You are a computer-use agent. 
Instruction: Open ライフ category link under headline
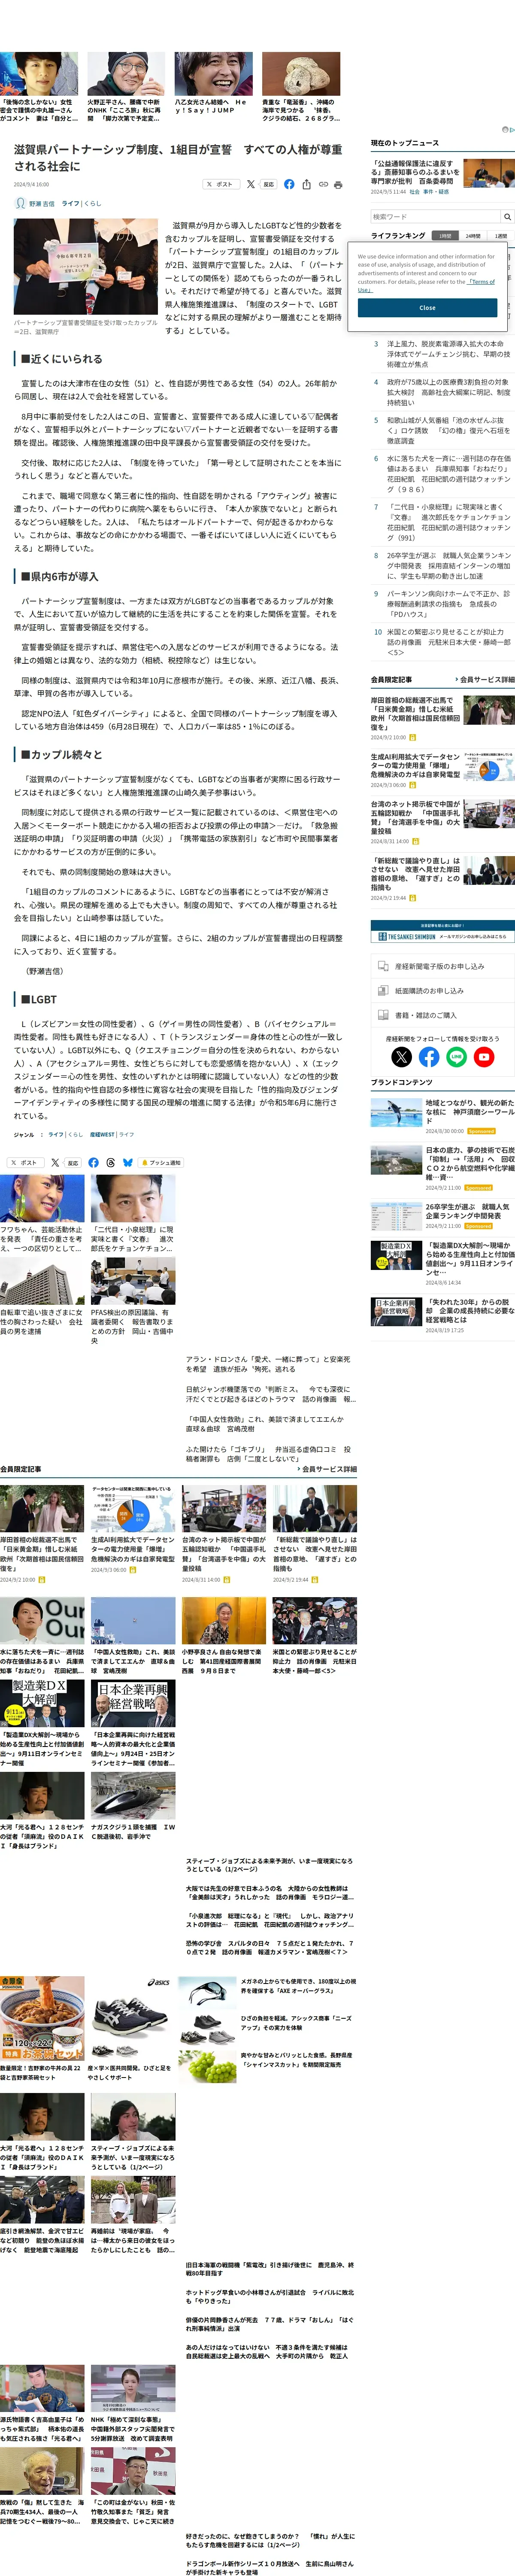pos(70,203)
